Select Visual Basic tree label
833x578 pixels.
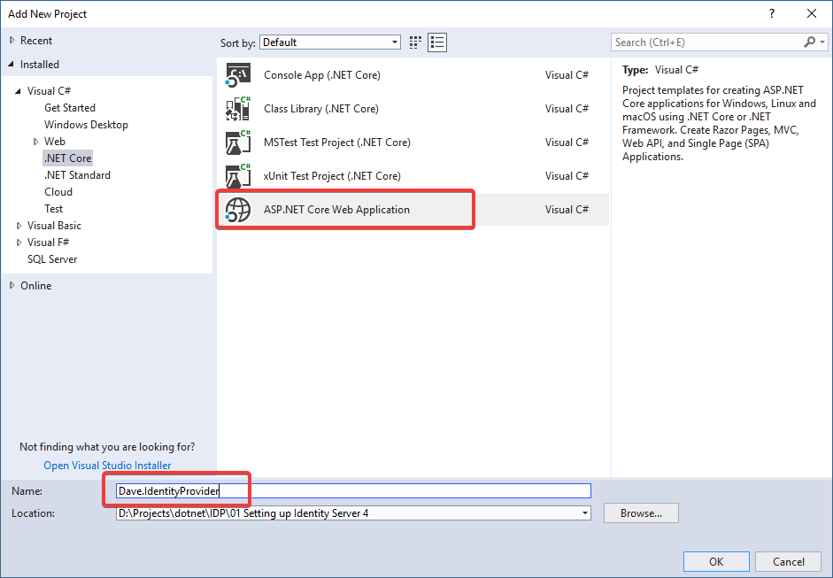[54, 225]
